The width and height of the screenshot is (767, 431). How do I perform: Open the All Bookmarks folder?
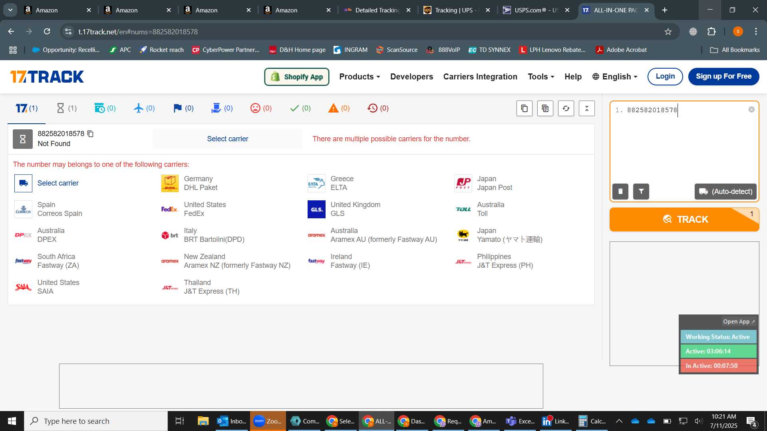click(735, 50)
